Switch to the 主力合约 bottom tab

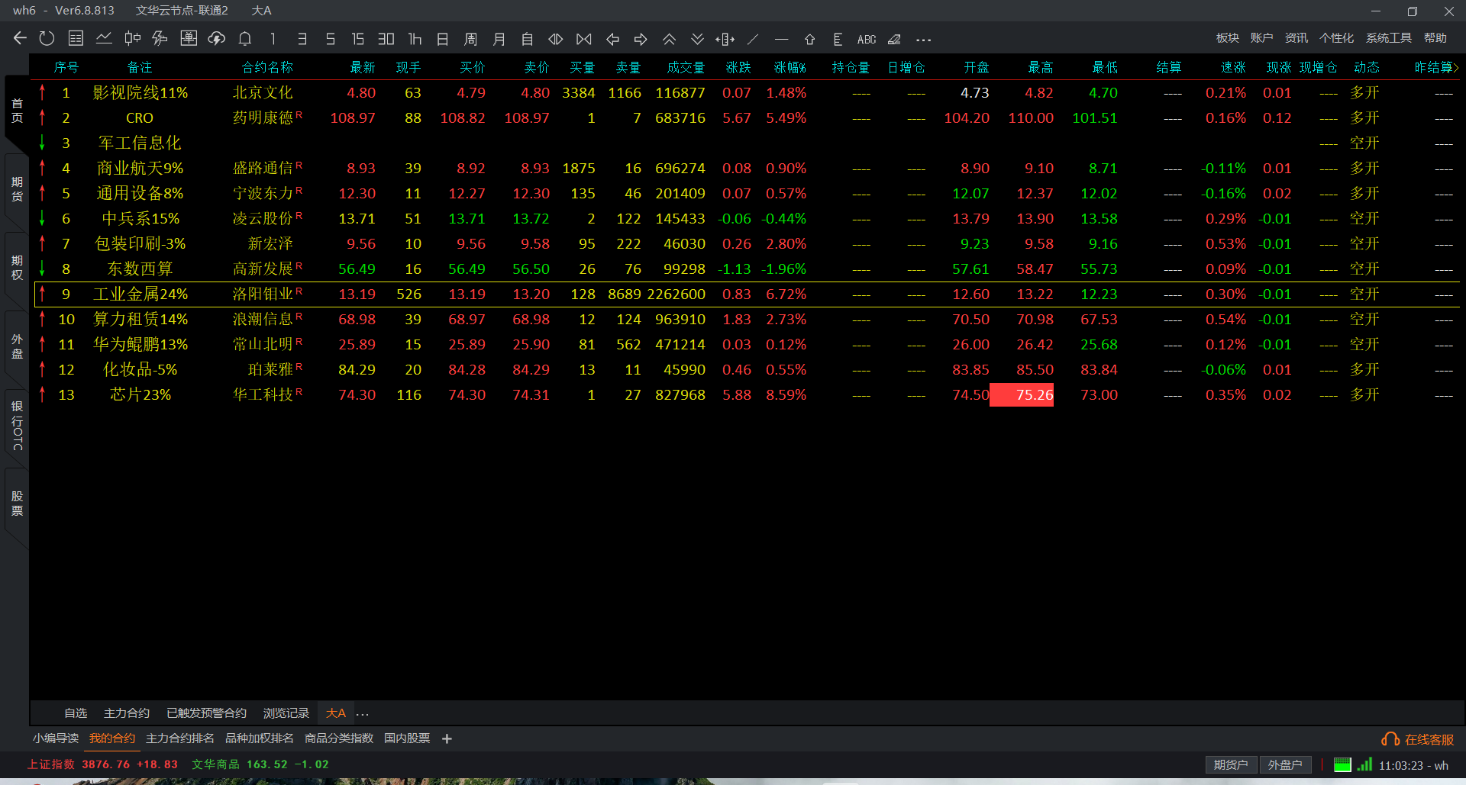127,713
